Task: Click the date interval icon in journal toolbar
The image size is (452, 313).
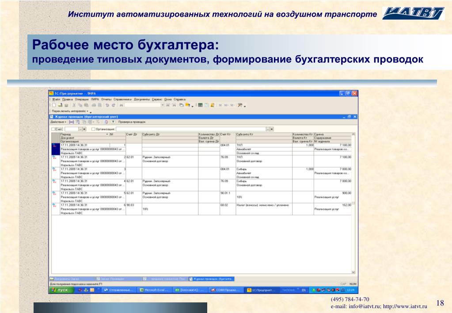Action: coord(72,122)
